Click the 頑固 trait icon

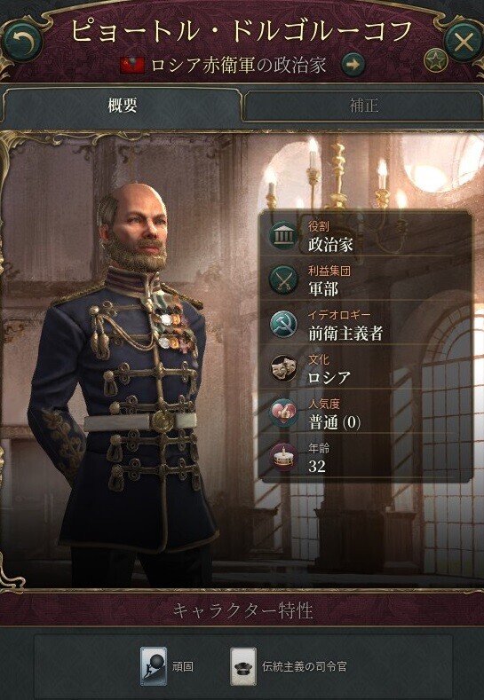[x=154, y=666]
